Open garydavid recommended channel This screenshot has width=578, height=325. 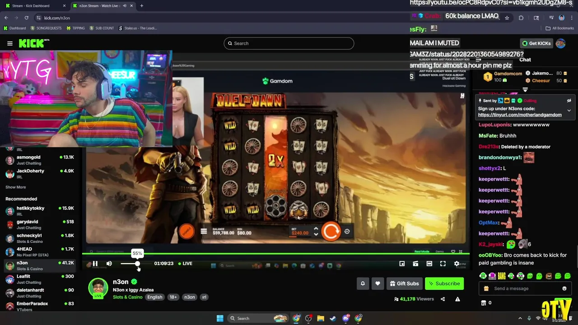pyautogui.click(x=41, y=224)
